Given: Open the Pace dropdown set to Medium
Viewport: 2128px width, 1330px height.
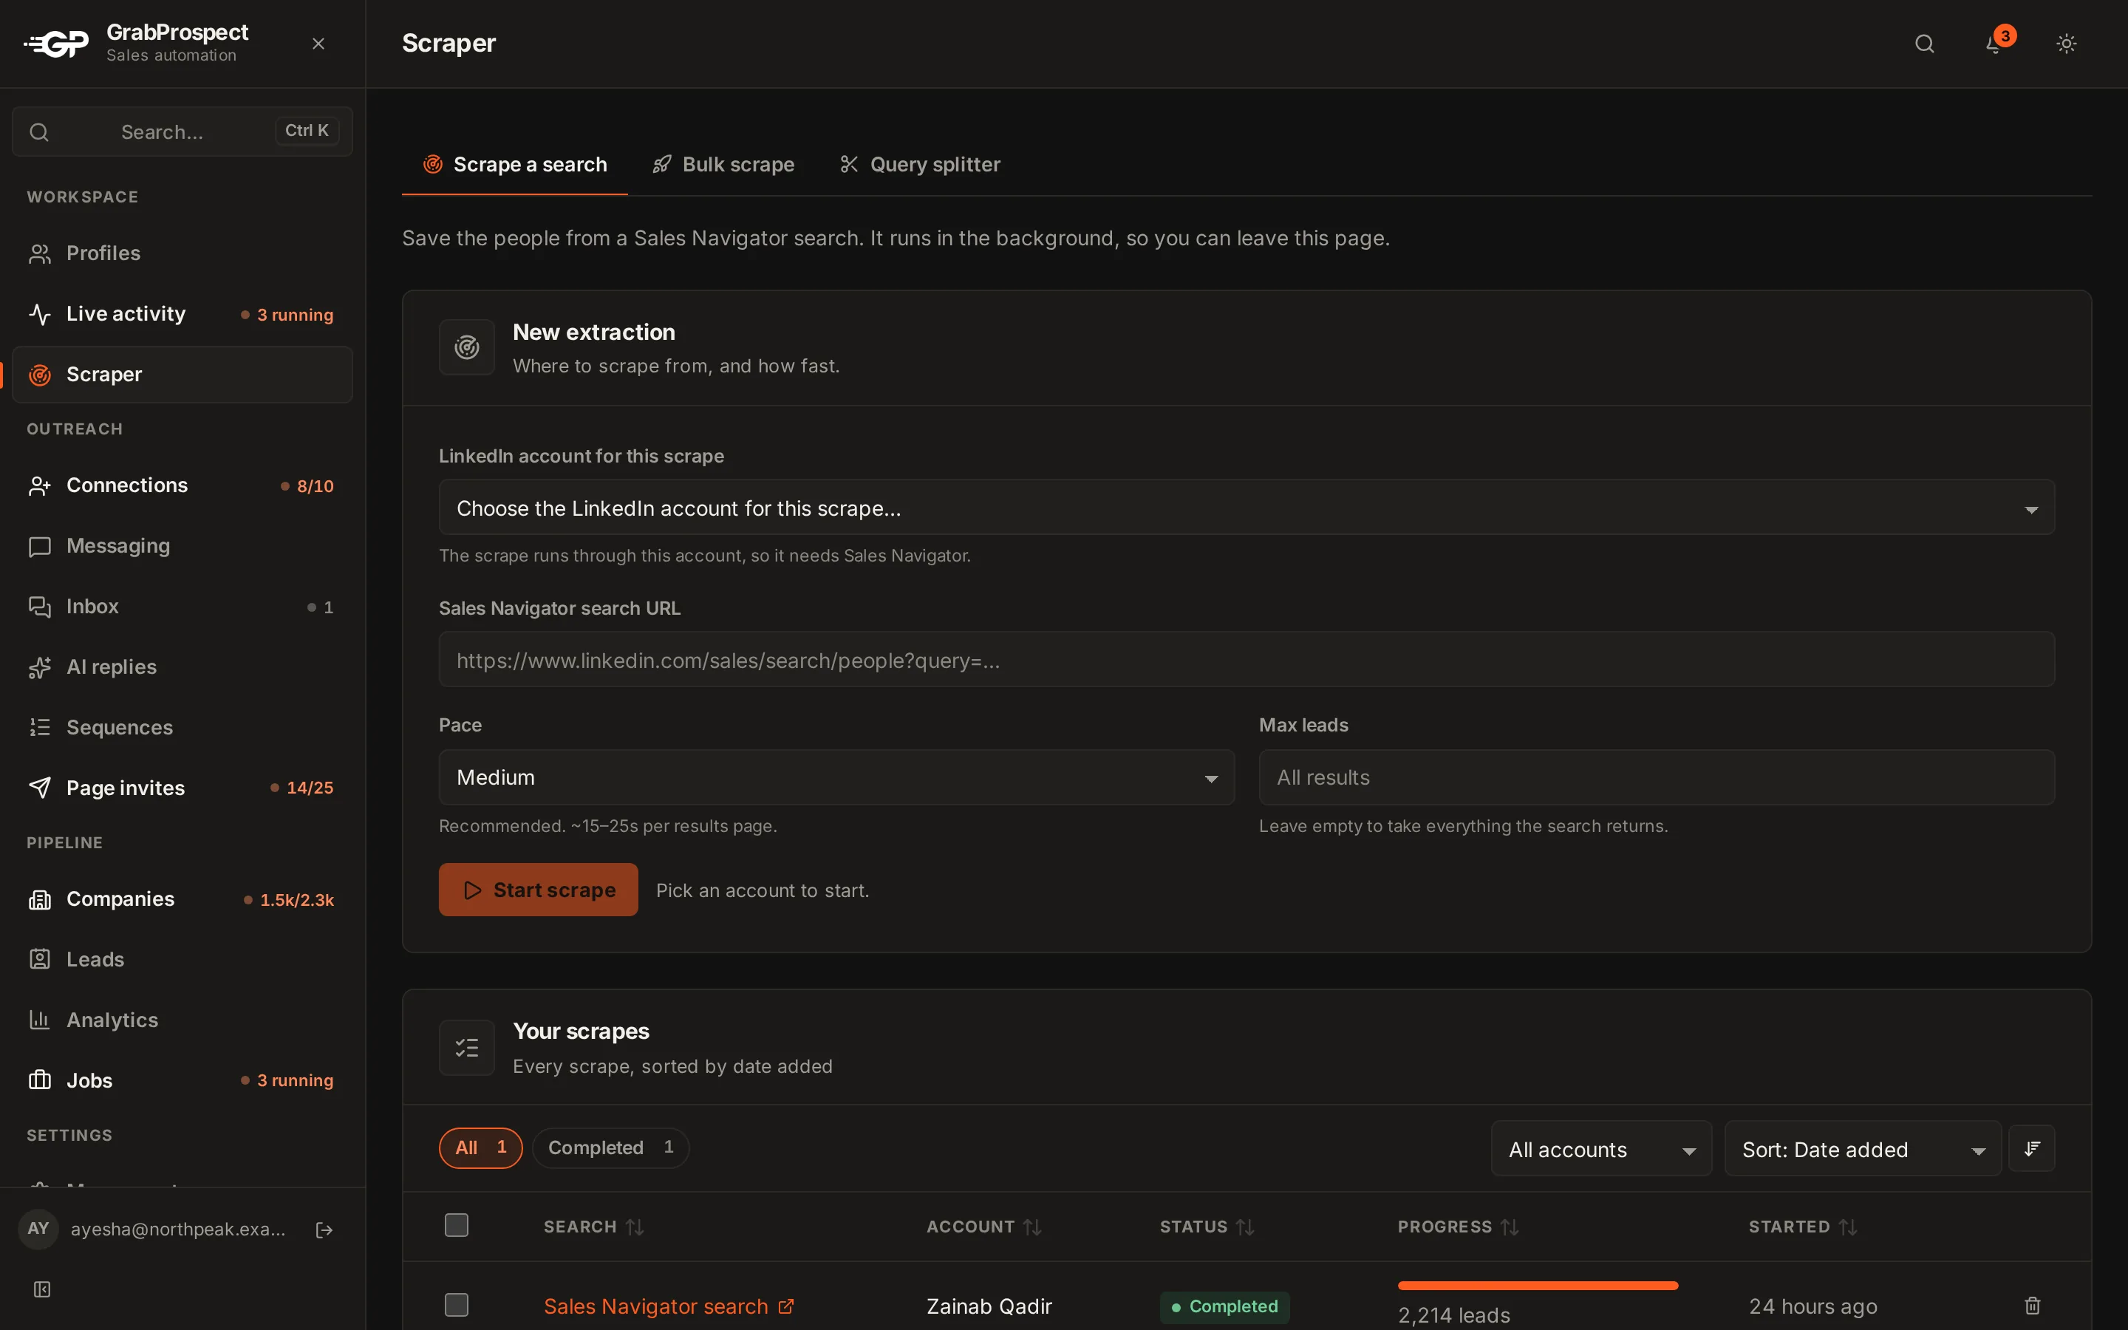Looking at the screenshot, I should (x=836, y=777).
